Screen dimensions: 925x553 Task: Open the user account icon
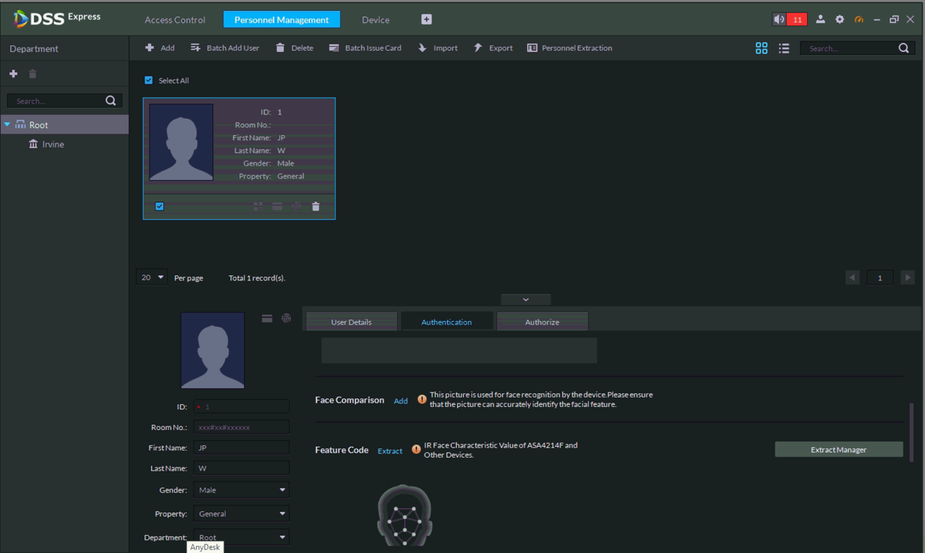820,20
